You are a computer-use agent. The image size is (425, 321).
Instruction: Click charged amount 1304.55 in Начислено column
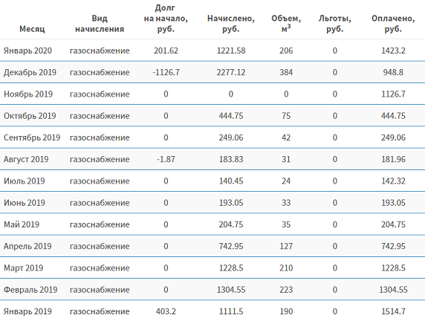231,290
